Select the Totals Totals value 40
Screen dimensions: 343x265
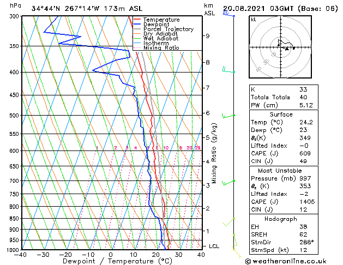[303, 97]
